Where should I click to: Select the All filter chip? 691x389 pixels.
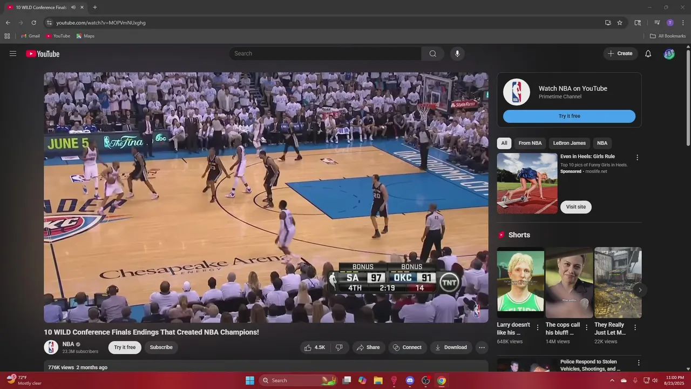pyautogui.click(x=504, y=143)
